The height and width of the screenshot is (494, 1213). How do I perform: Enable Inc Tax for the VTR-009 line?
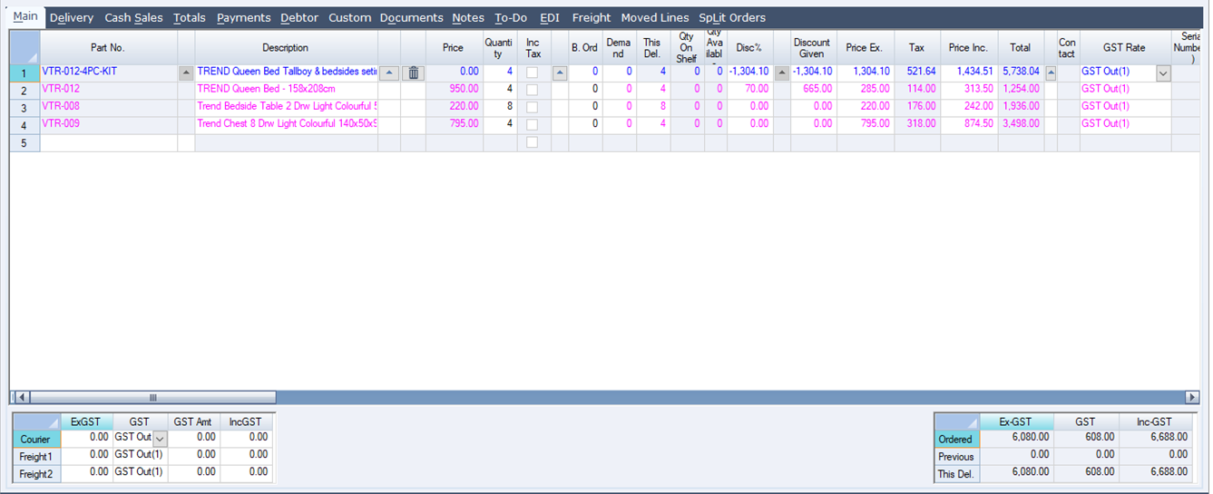533,124
